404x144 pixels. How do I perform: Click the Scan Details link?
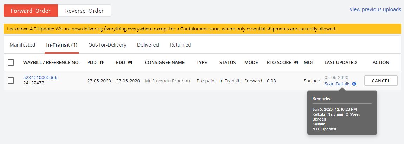(337, 84)
